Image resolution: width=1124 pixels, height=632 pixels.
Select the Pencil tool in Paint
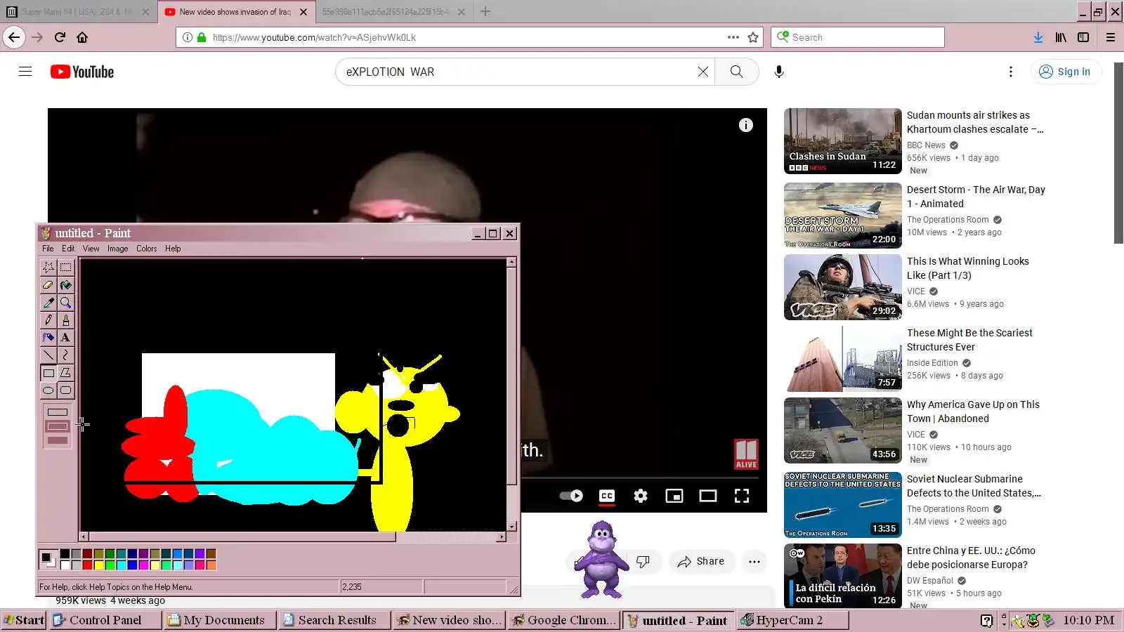click(48, 320)
